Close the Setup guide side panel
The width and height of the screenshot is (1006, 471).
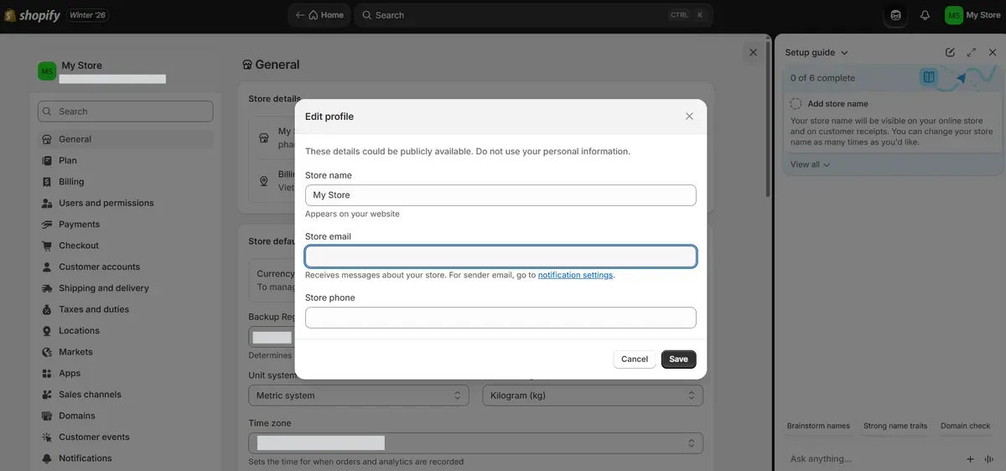(x=993, y=52)
